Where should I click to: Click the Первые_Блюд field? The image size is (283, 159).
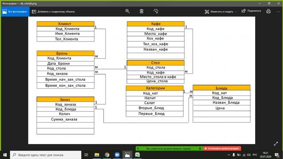155,114
